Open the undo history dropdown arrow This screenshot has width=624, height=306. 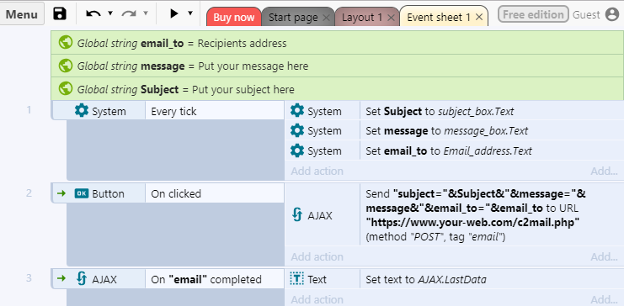tap(110, 13)
